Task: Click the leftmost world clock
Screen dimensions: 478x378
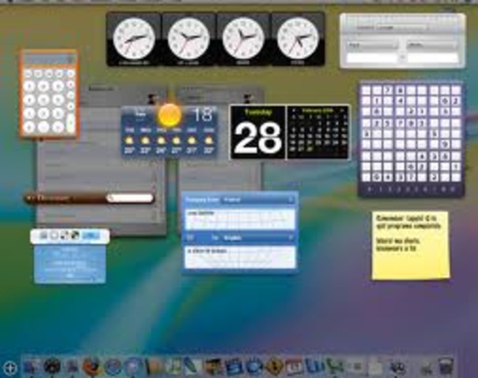Action: (134, 39)
